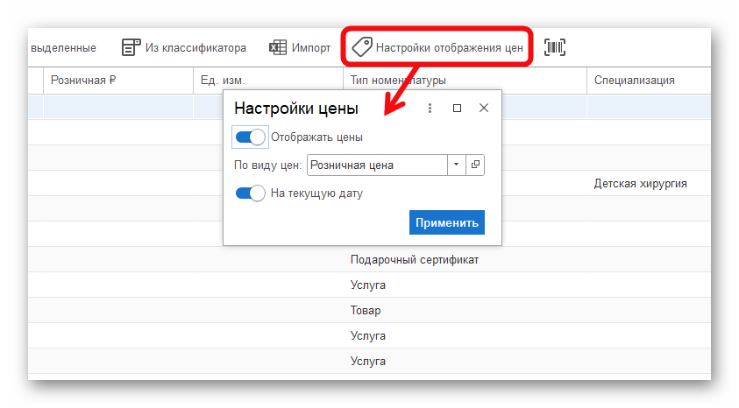This screenshot has width=739, height=408.
Task: Toggle the 'Отображать цены' switch
Action: click(x=250, y=137)
